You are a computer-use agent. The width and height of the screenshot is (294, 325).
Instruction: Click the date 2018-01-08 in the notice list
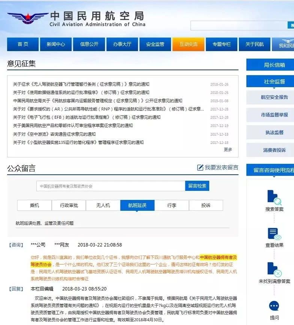(219, 101)
